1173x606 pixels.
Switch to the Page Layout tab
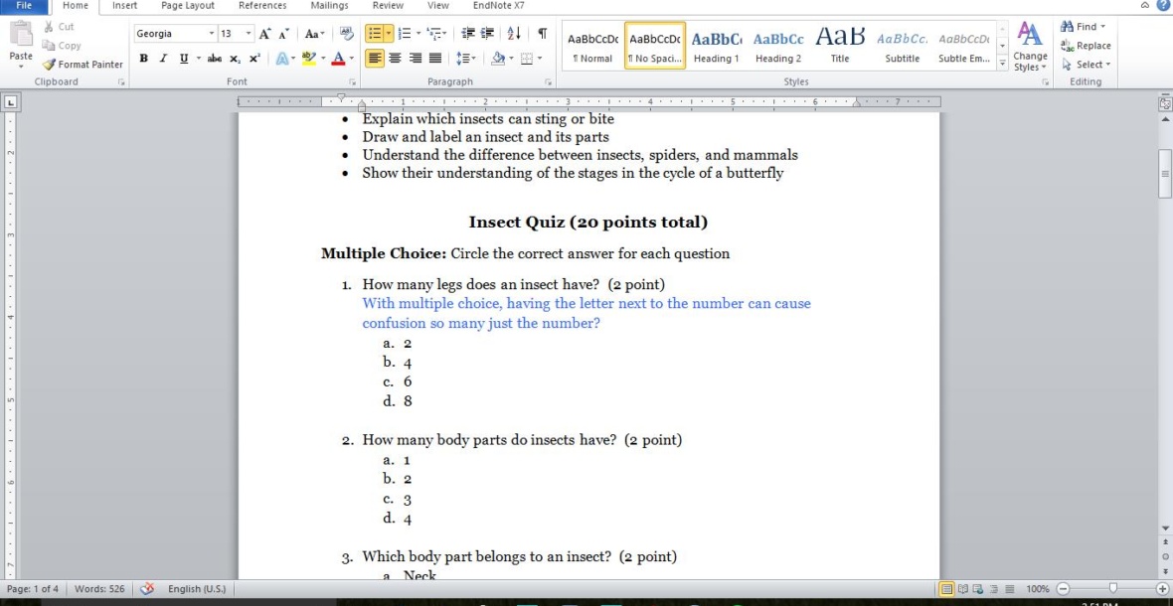(188, 6)
